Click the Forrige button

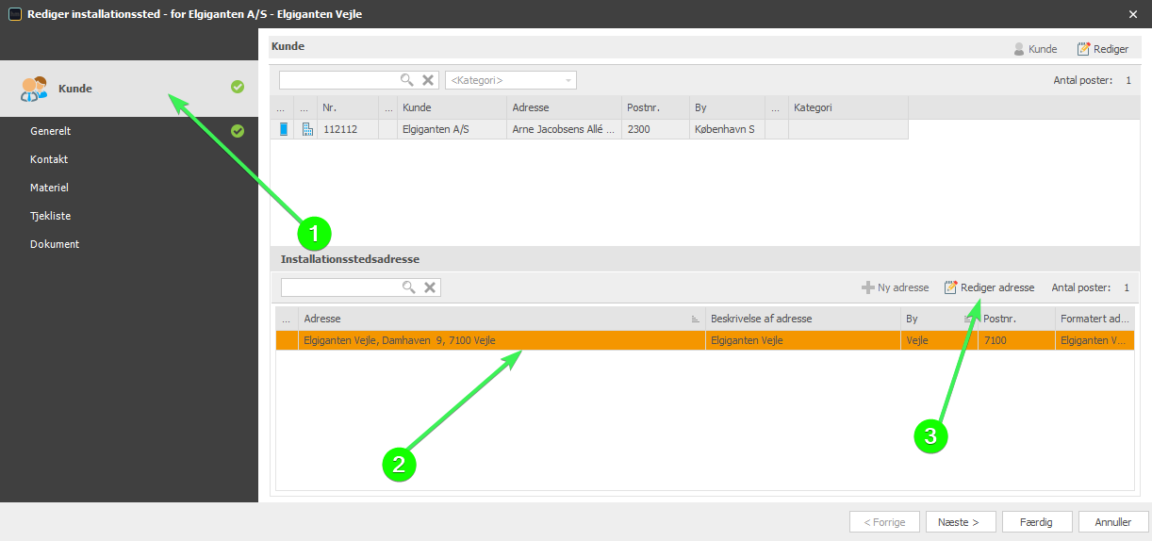(884, 521)
